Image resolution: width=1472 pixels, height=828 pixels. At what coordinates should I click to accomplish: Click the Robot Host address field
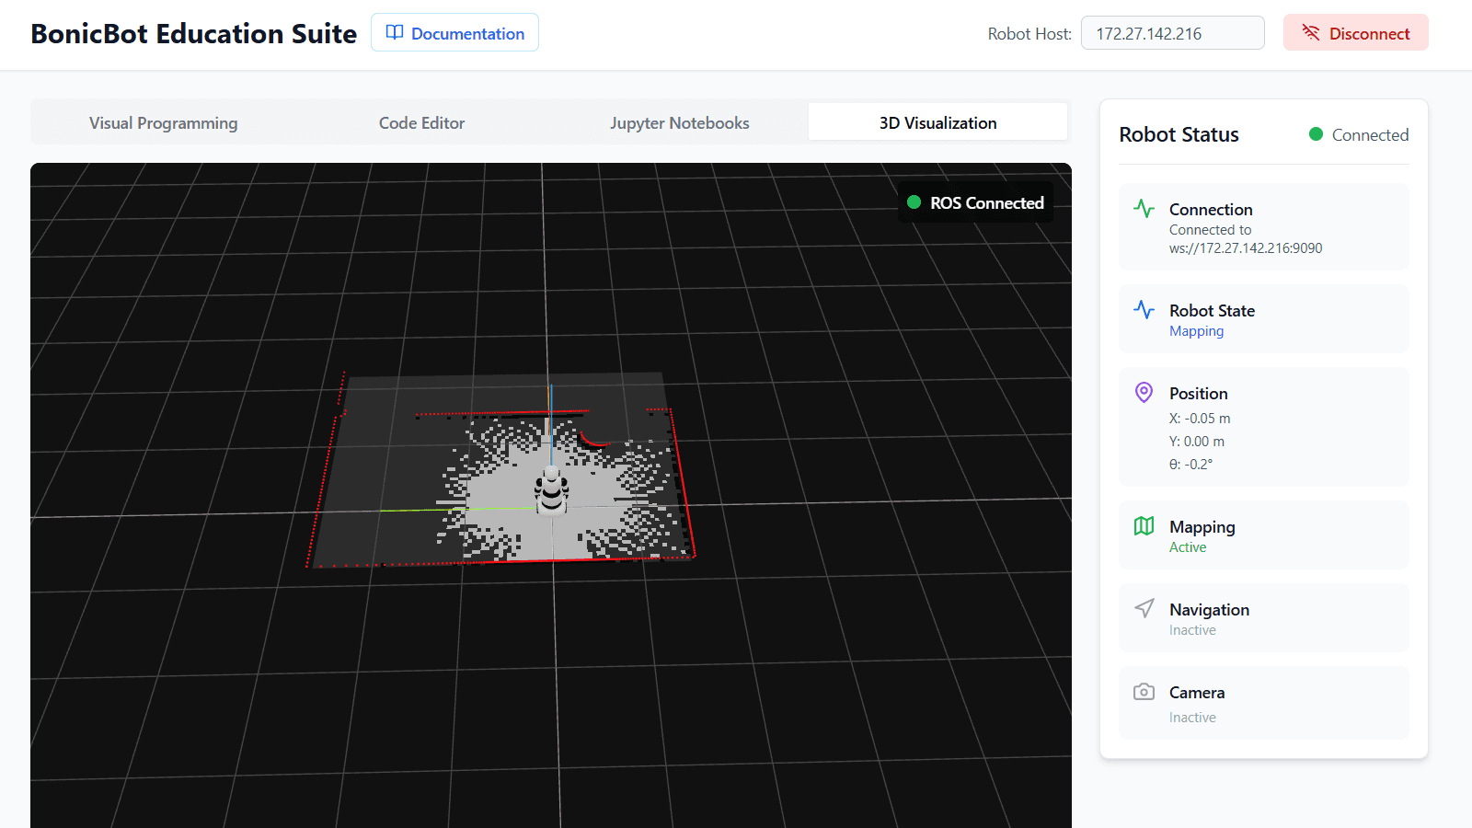click(1173, 32)
